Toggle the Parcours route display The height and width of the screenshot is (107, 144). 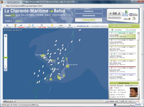click(21, 26)
